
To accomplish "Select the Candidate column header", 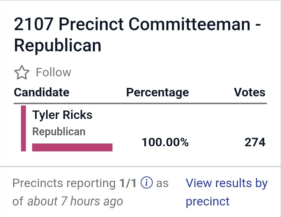I will pos(42,92).
